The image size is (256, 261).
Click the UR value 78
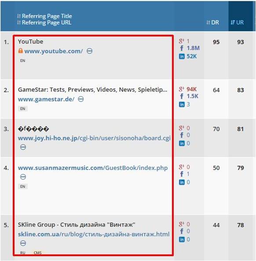(241, 225)
